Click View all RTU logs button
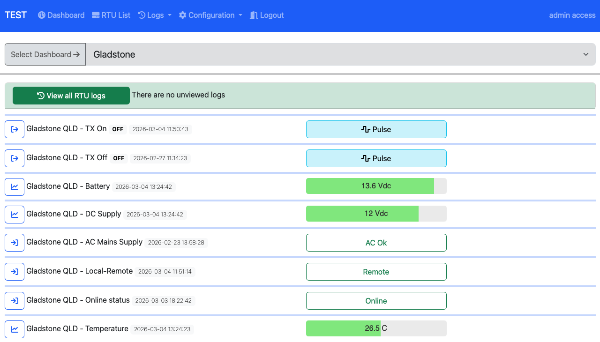The width and height of the screenshot is (600, 342). click(71, 96)
